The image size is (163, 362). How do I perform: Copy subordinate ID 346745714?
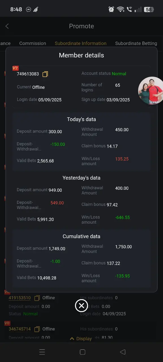[x=37, y=329]
